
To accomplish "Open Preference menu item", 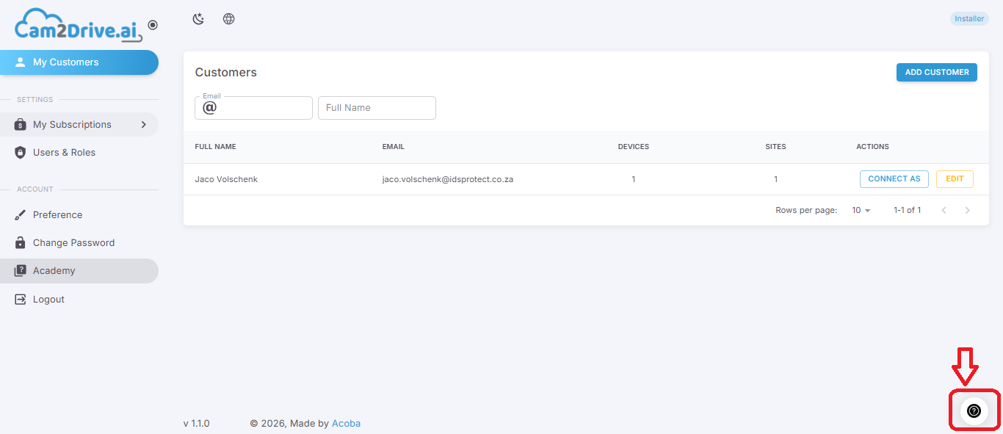I will click(x=79, y=215).
